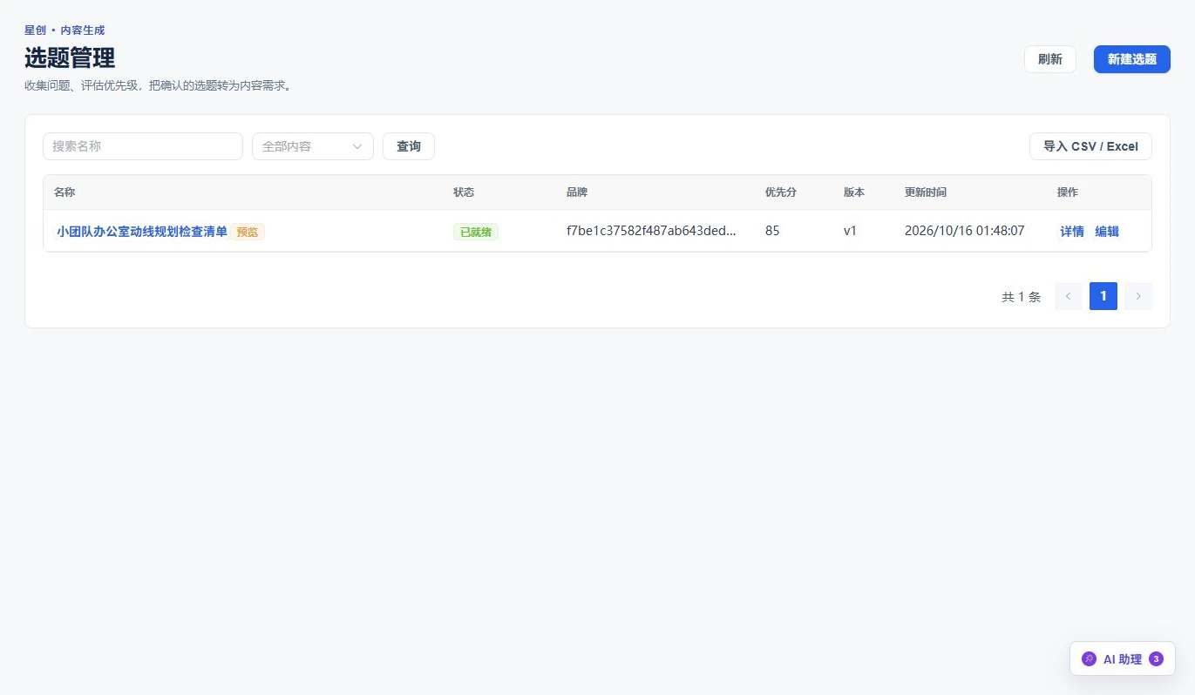1195x695 pixels.
Task: Click the 刷新 button
Action: (x=1050, y=59)
